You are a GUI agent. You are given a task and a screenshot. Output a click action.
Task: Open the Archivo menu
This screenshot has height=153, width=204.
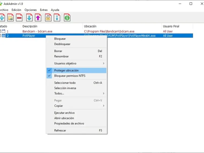4,10
